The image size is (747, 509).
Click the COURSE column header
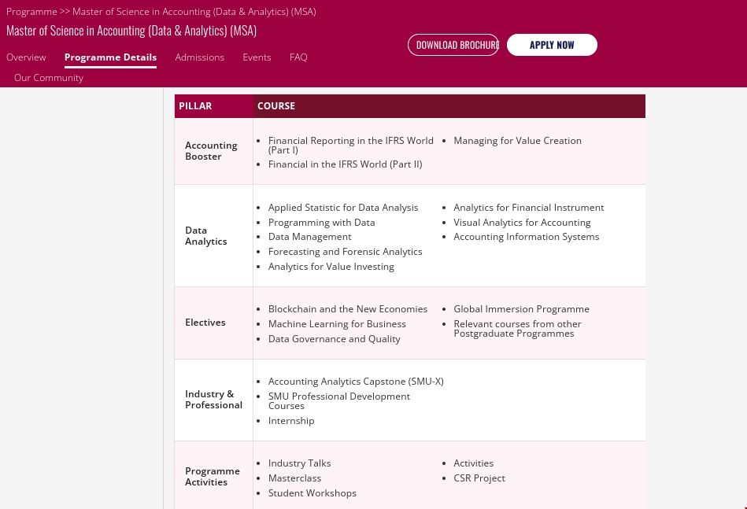[276, 106]
